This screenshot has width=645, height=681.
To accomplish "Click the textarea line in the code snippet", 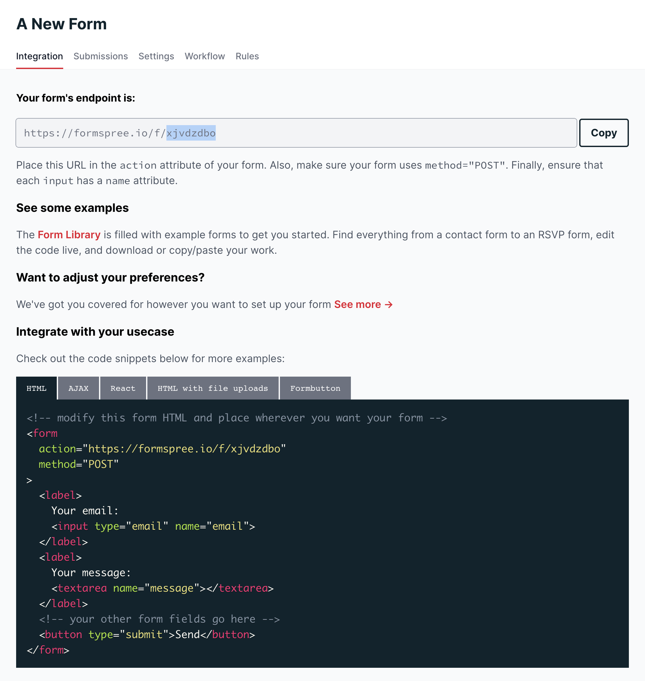I will 162,588.
